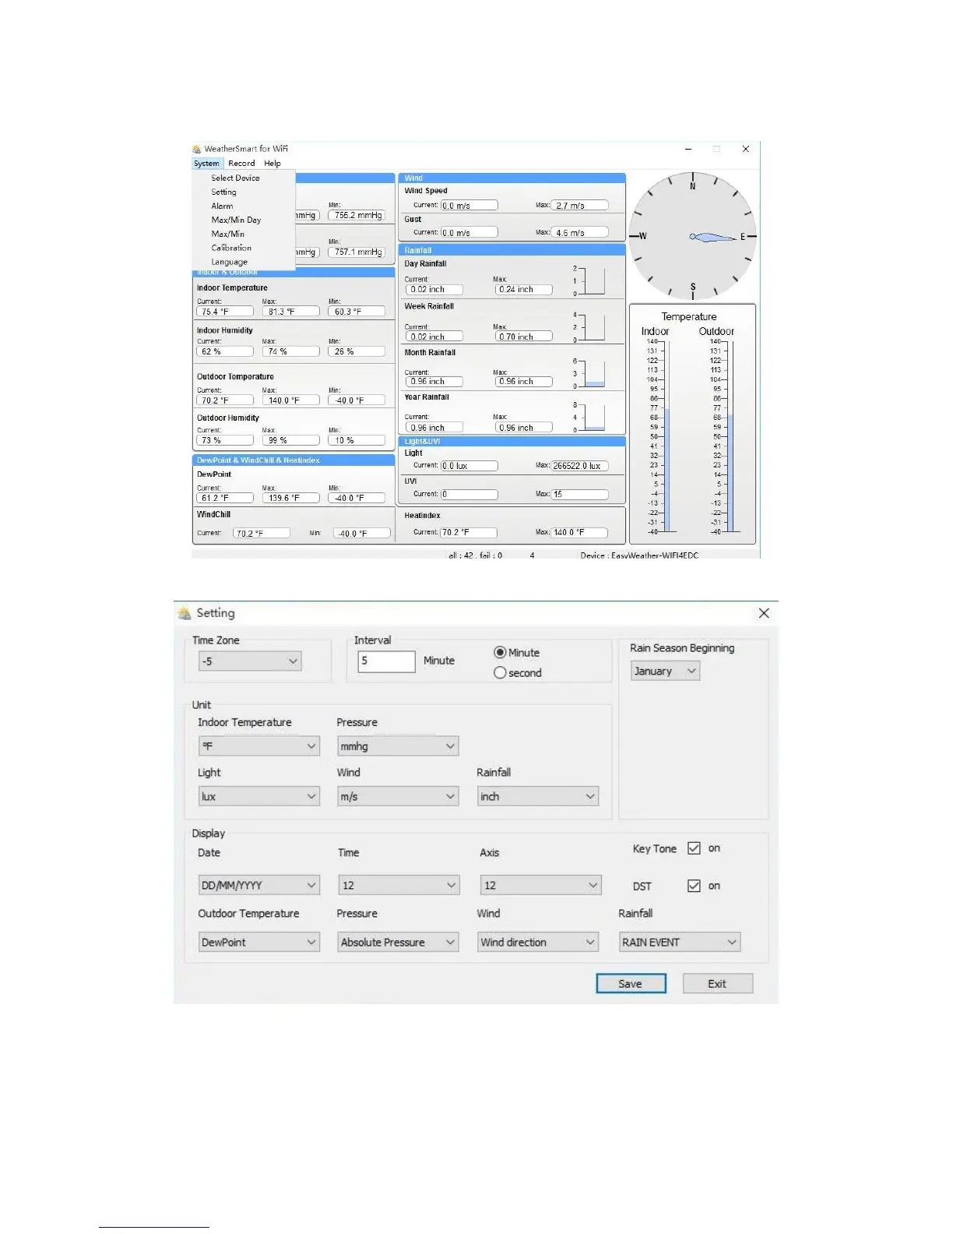
Task: Open the Time Zone dropdown
Action: coord(250,661)
